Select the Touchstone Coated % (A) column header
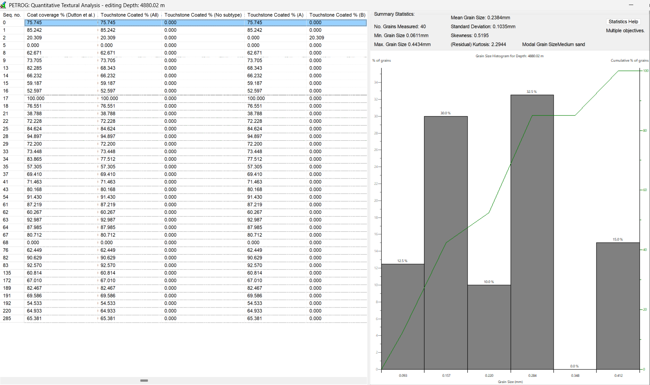 click(x=275, y=15)
